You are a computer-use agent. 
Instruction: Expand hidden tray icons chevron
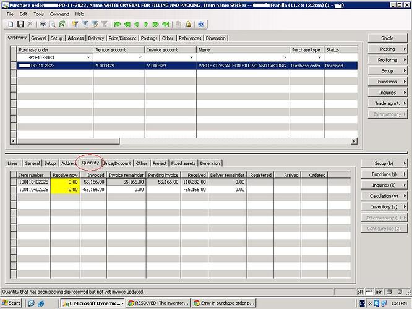click(370, 303)
